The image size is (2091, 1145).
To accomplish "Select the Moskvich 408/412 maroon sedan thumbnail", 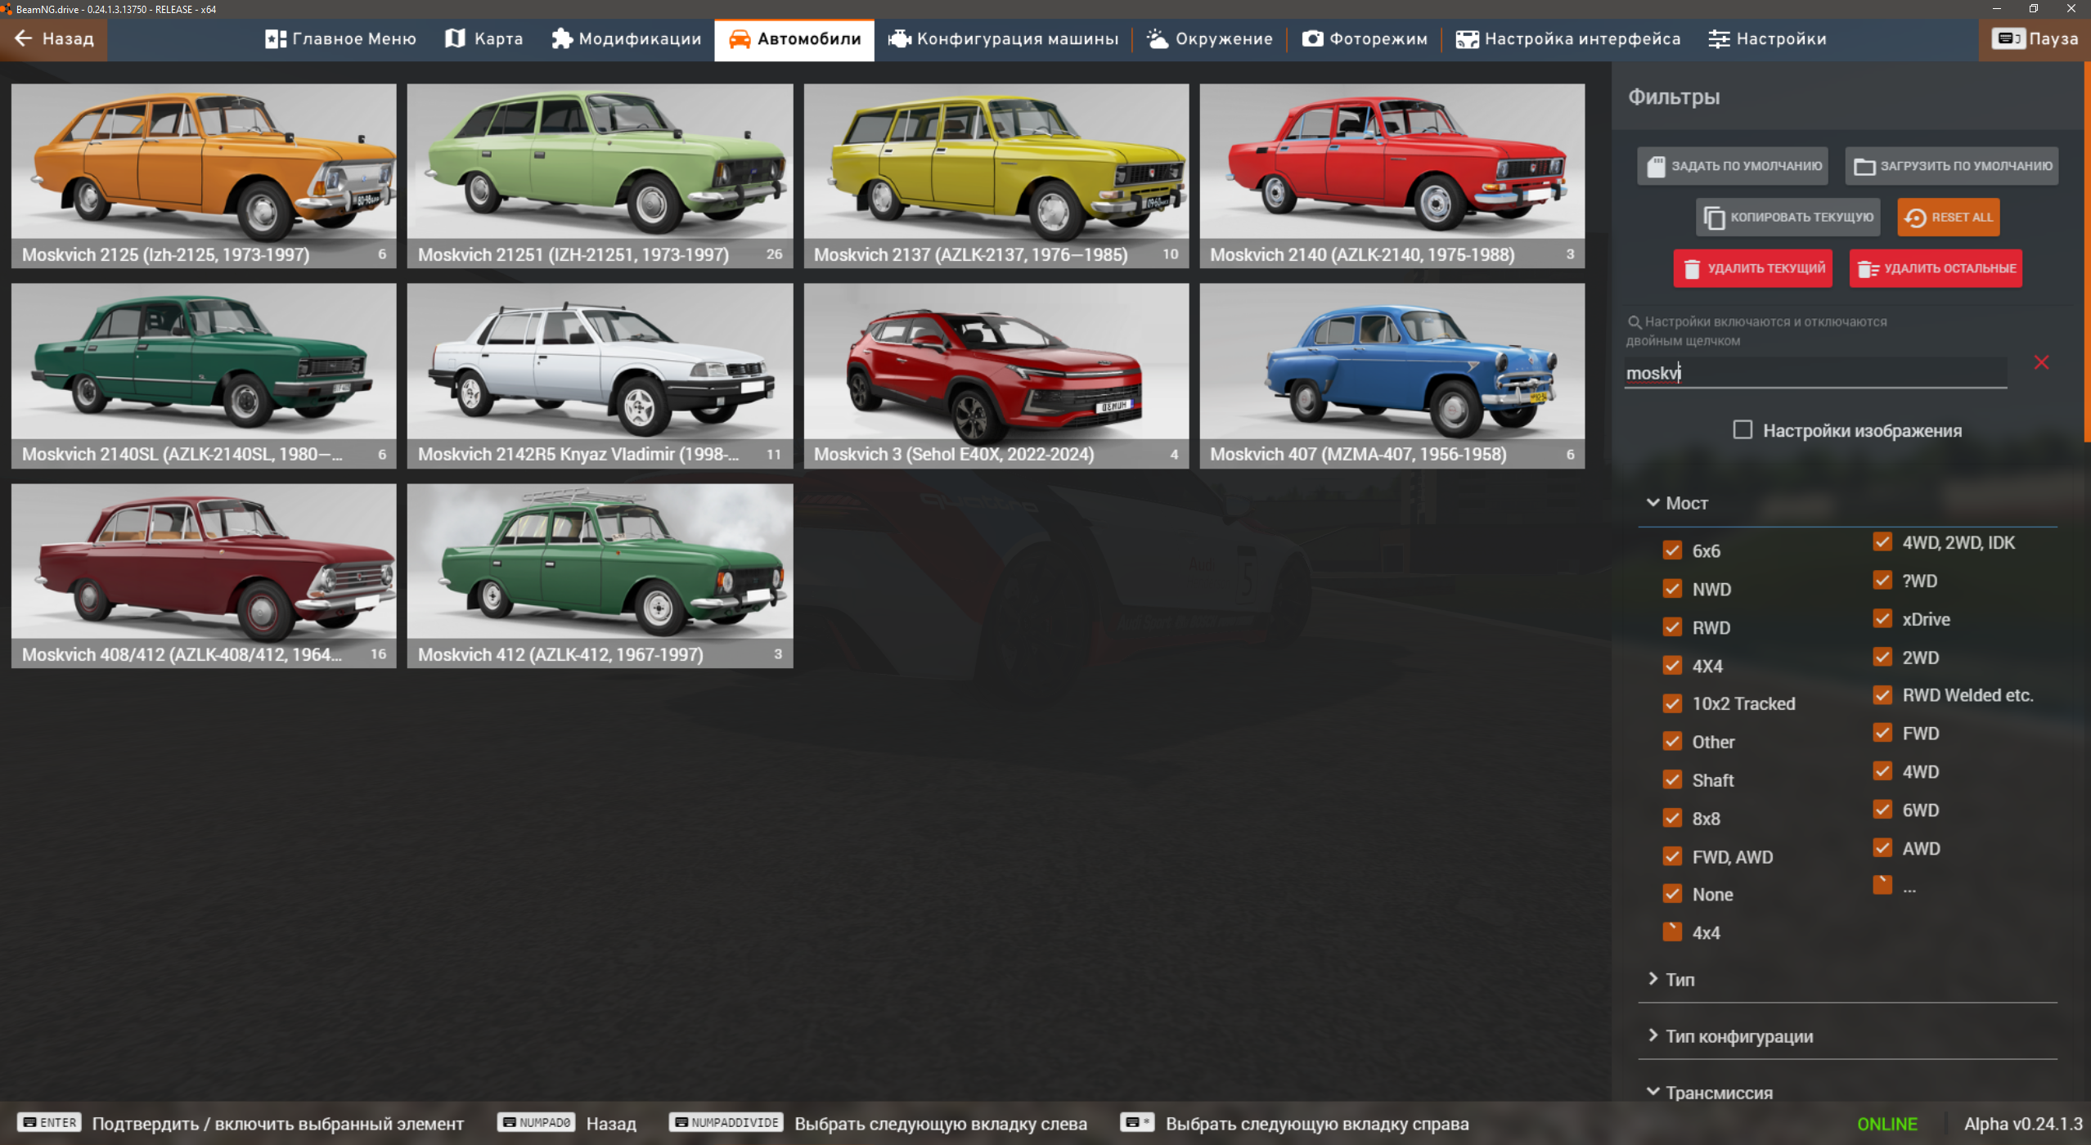I will 204,576.
